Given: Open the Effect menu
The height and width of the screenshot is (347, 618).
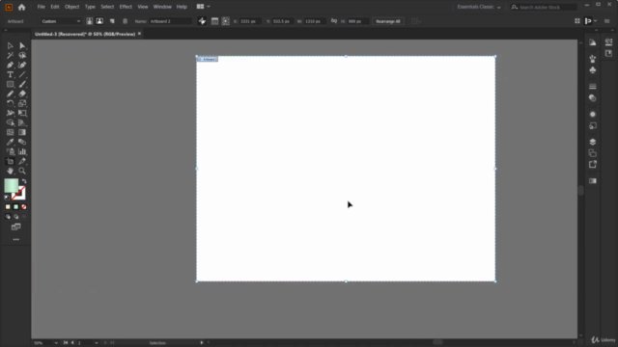Looking at the screenshot, I should (126, 7).
